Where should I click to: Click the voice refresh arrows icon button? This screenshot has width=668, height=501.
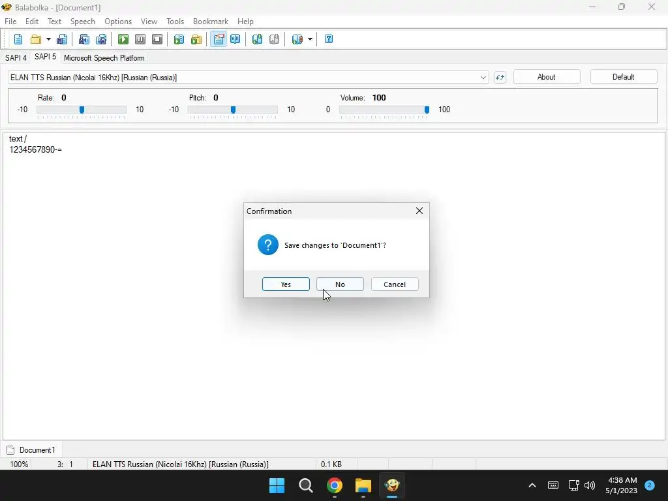(500, 77)
